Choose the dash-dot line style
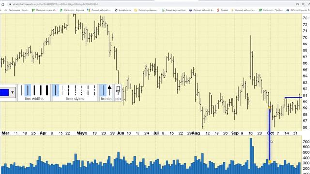 coord(88,90)
